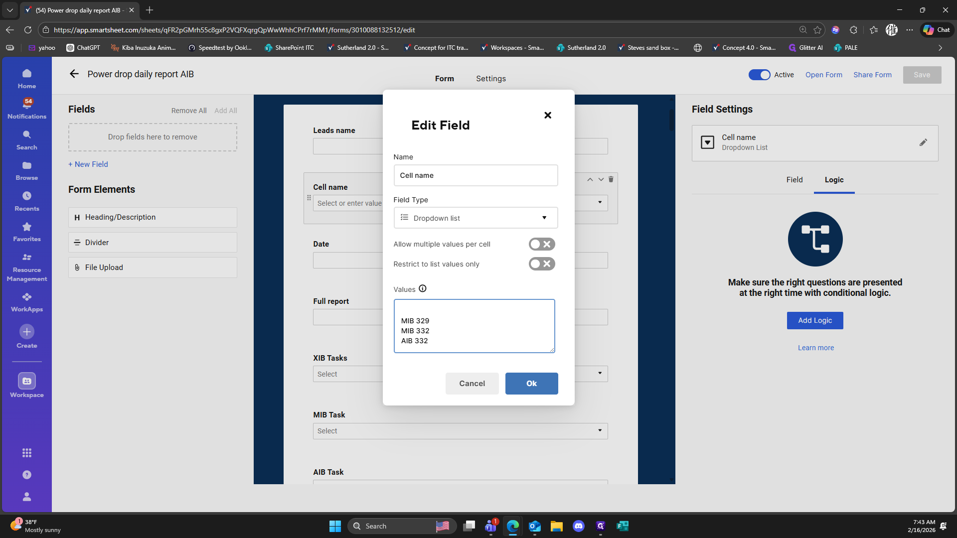The height and width of the screenshot is (538, 957).
Task: Click the pencil edit icon in Field Settings
Action: coord(923,142)
